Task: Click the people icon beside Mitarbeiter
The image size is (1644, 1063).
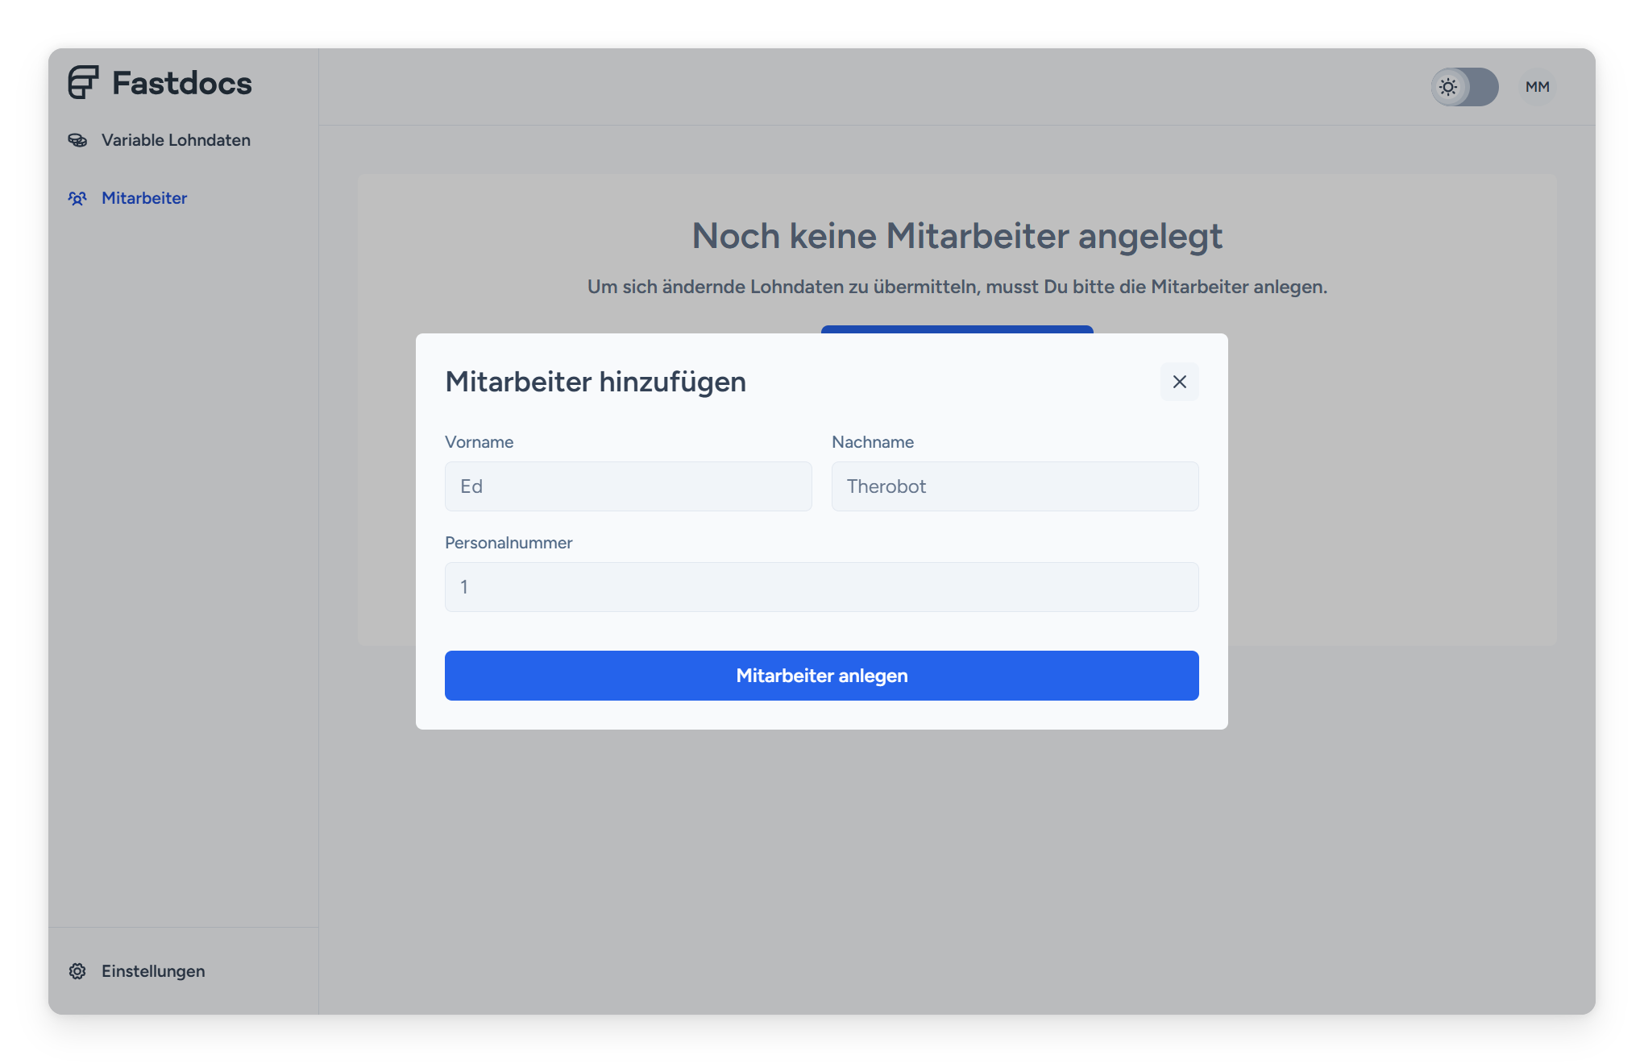Action: (77, 198)
